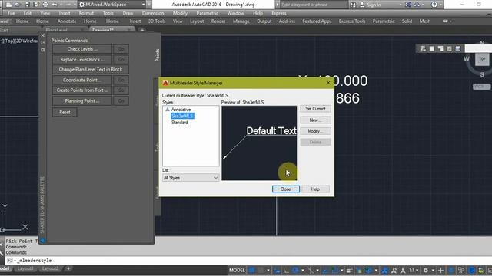Viewport: 492px width, 276px height.
Task: Switch to the Layout2 tab
Action: point(50,268)
